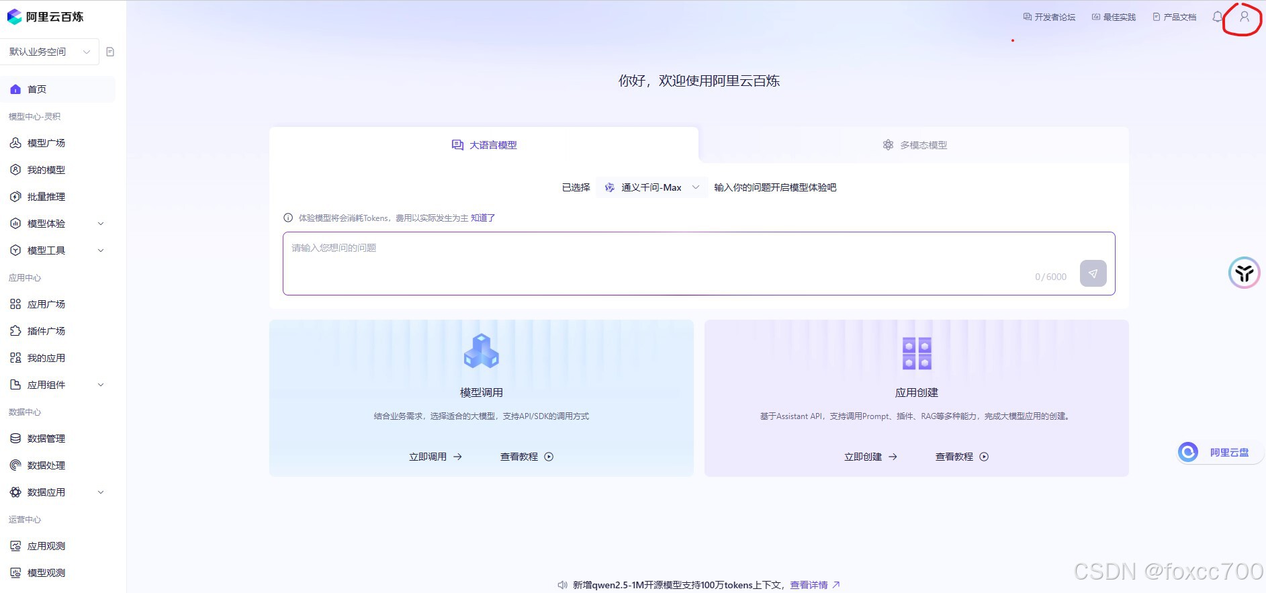
Task: Switch to the 大语言模型 tab
Action: [x=484, y=145]
